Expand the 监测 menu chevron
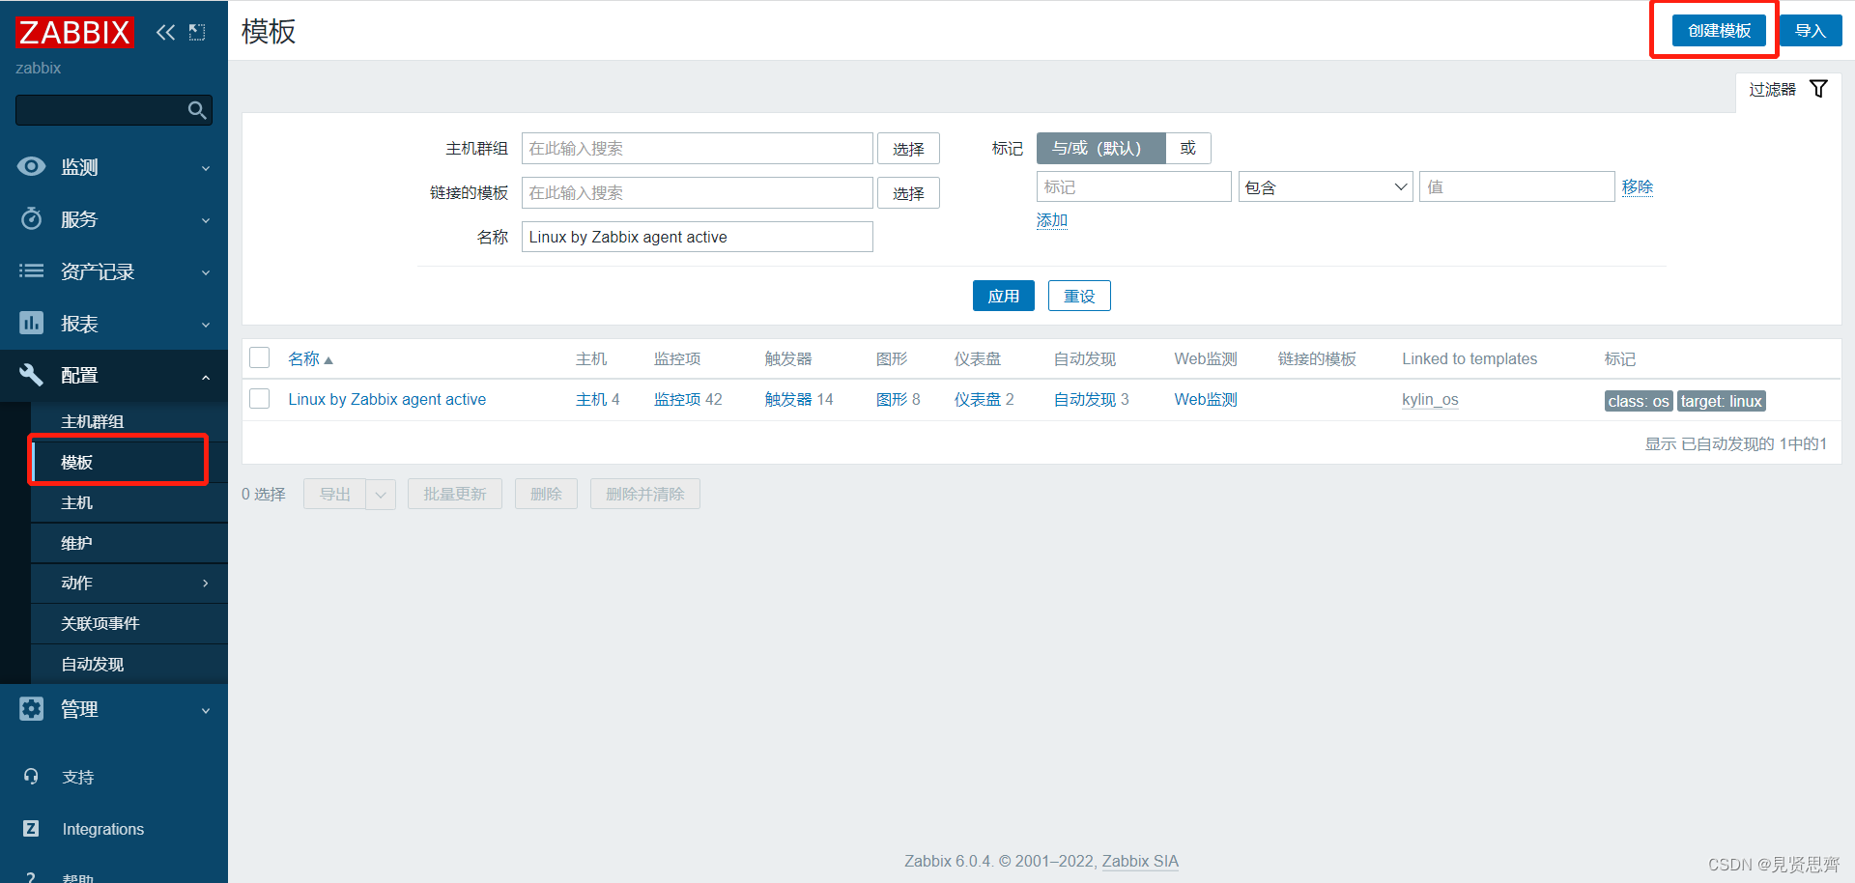 tap(206, 168)
